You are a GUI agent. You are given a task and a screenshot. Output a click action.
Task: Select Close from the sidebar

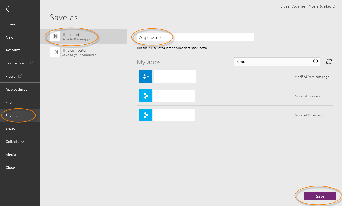10,167
